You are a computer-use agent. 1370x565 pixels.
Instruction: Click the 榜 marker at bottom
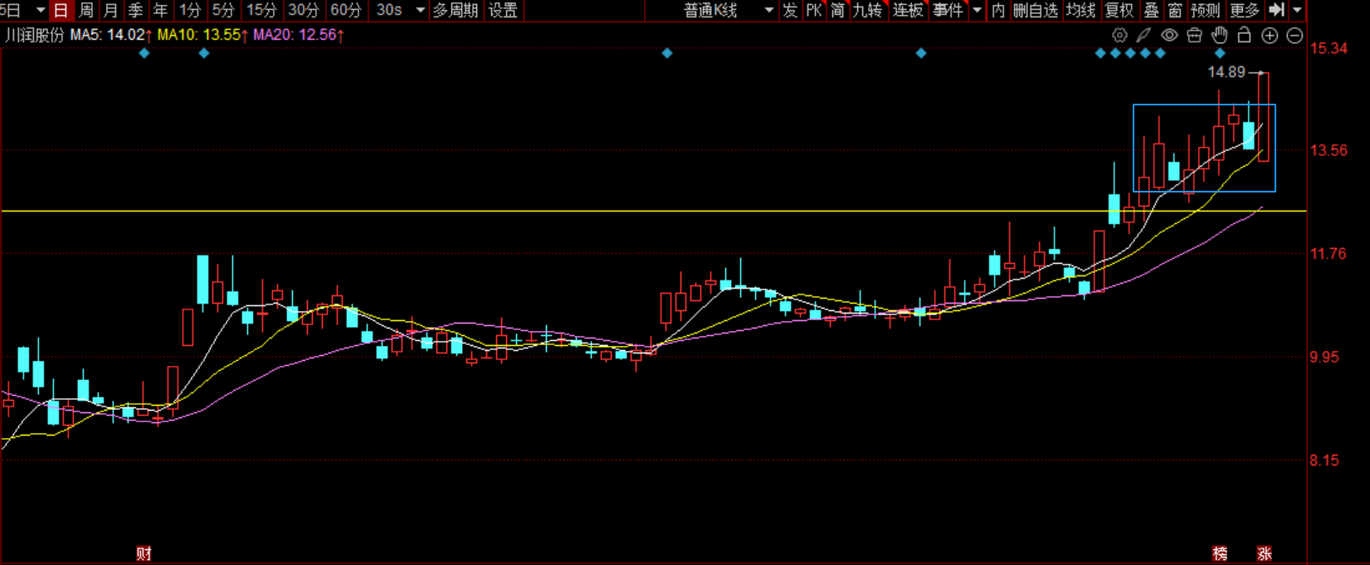tap(1220, 554)
